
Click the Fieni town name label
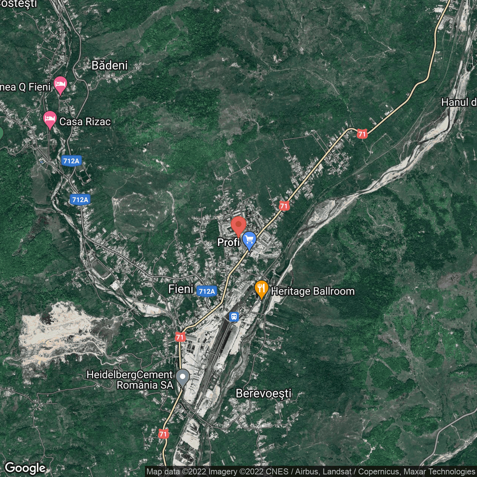coord(181,289)
